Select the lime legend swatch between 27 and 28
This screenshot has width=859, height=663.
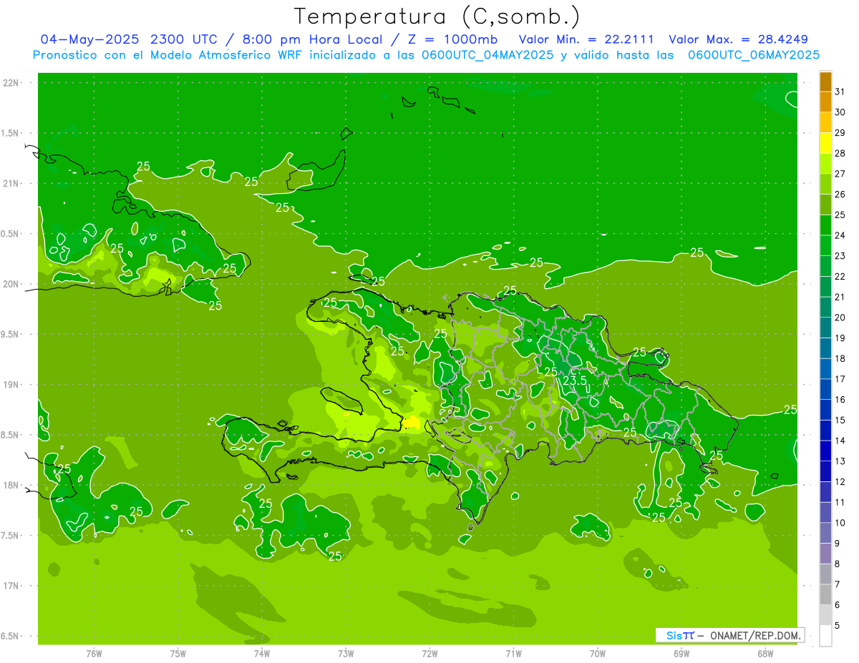825,163
